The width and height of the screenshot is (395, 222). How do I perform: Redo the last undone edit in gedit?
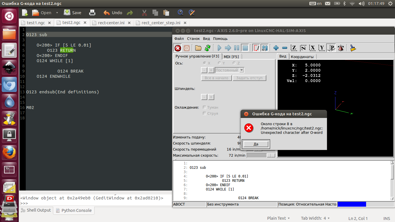pyautogui.click(x=130, y=13)
